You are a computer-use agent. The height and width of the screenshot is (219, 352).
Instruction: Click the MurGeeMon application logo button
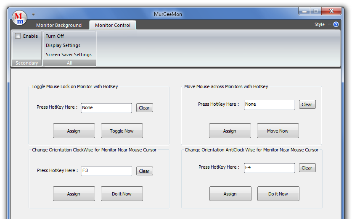coord(19,18)
